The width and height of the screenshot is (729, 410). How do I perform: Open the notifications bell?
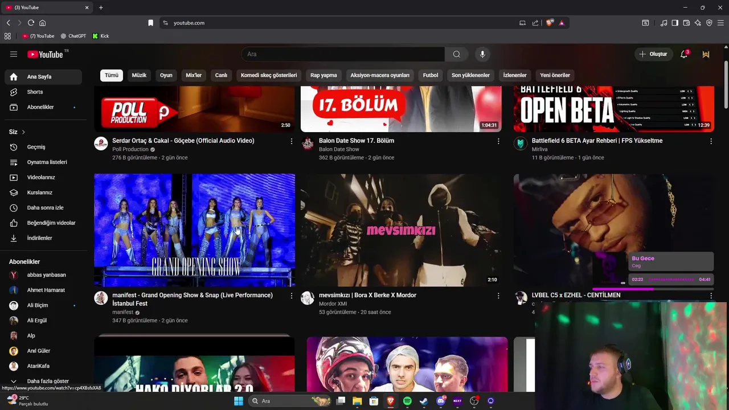(x=684, y=54)
